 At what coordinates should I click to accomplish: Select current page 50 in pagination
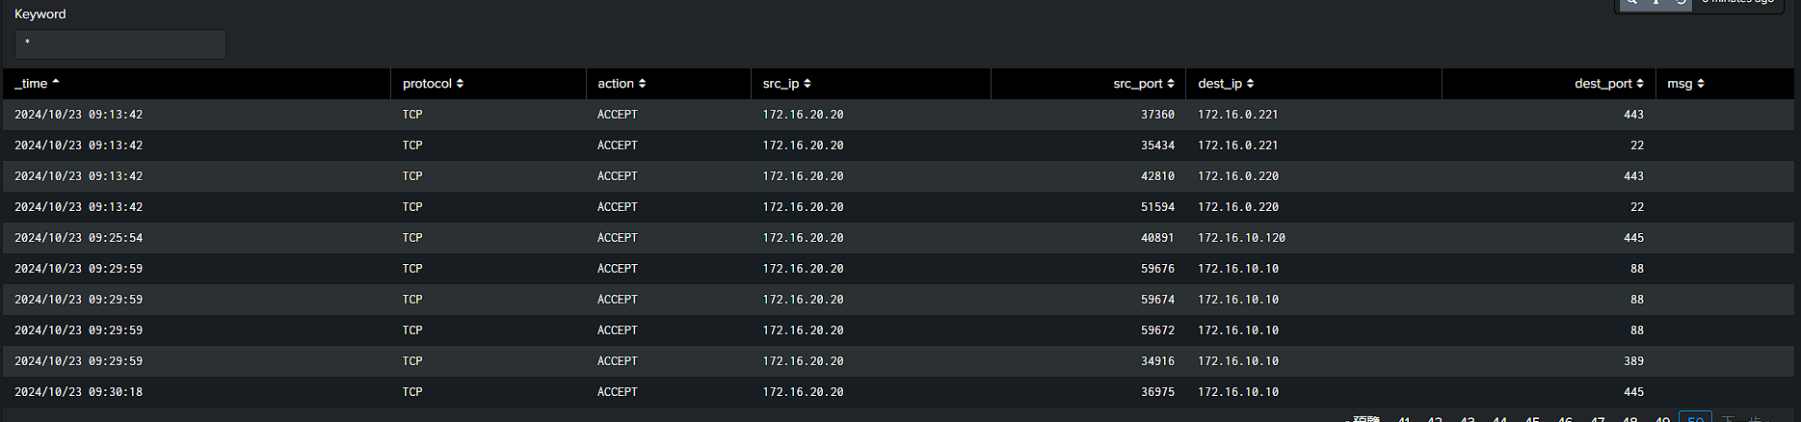tap(1695, 417)
